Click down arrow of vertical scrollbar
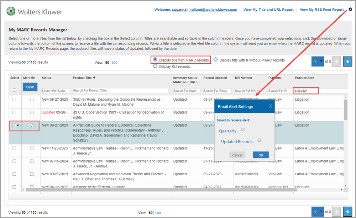This screenshot has height=218, width=356. tap(346, 185)
